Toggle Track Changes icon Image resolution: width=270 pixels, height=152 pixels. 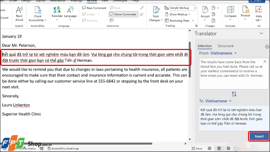[x=156, y=10]
